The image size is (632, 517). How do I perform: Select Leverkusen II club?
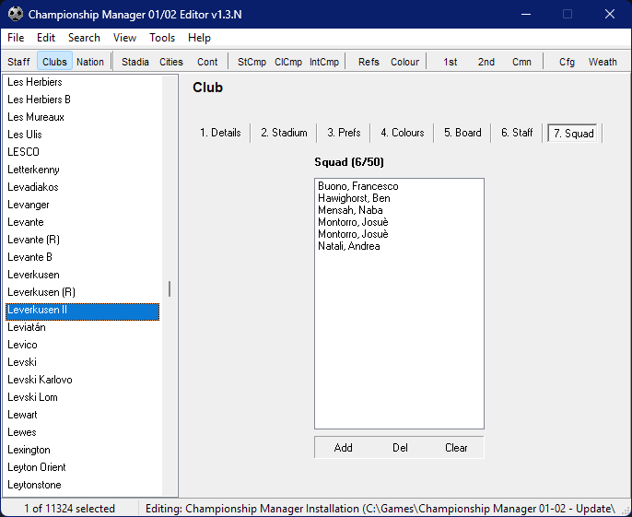tap(82, 310)
